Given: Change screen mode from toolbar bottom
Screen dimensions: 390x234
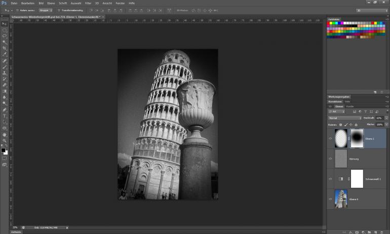Looking at the screenshot, I should (4, 165).
